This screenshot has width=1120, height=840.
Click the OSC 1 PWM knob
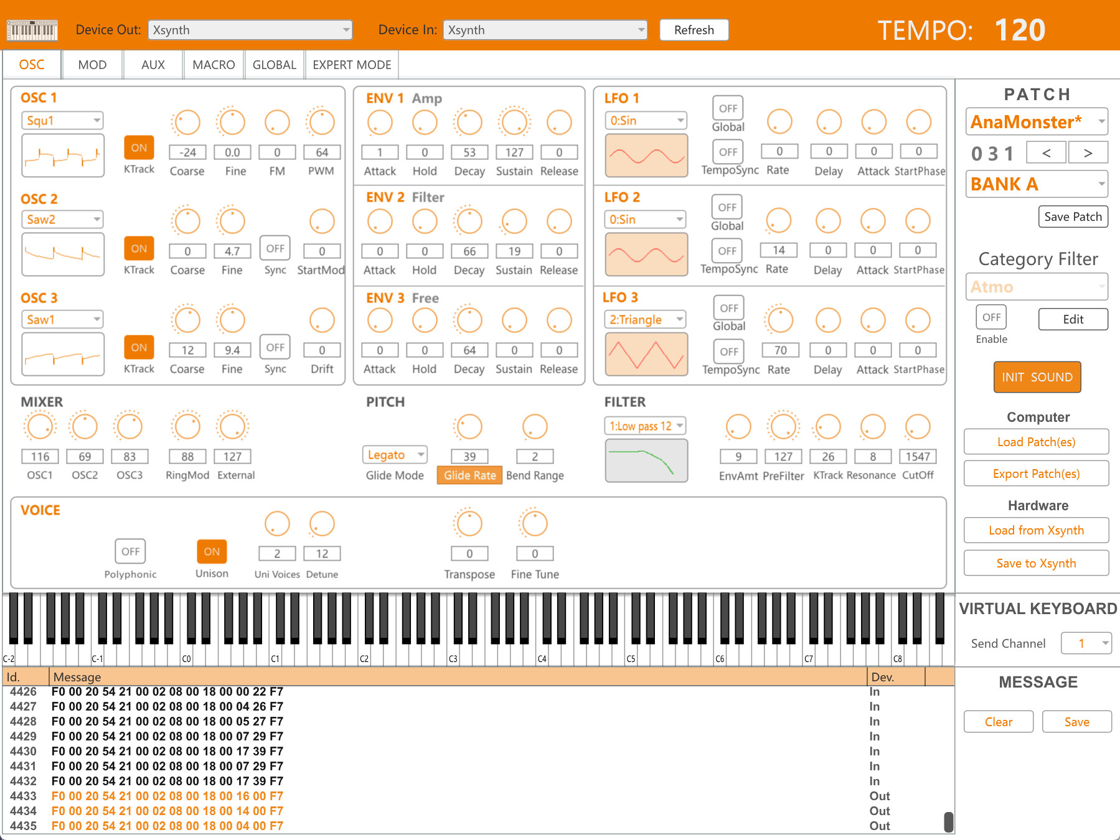pyautogui.click(x=322, y=123)
